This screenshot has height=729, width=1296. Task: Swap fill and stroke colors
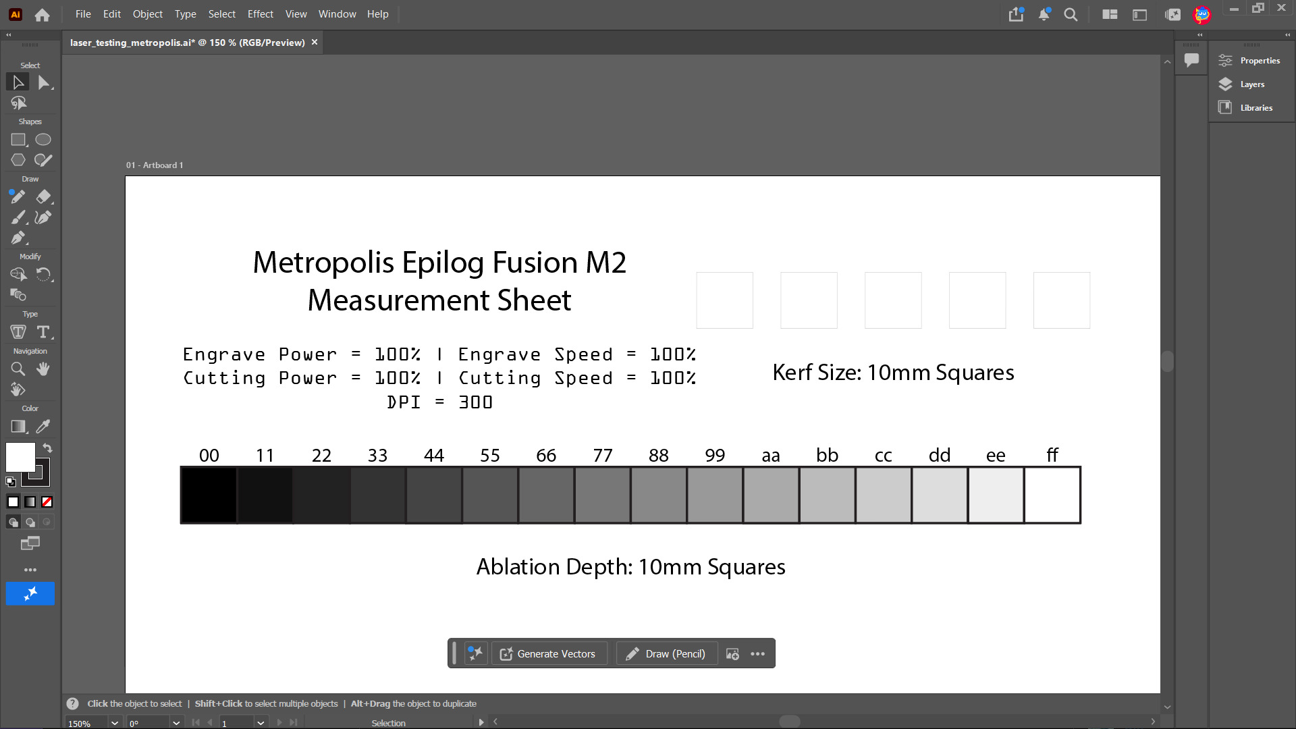pyautogui.click(x=47, y=448)
